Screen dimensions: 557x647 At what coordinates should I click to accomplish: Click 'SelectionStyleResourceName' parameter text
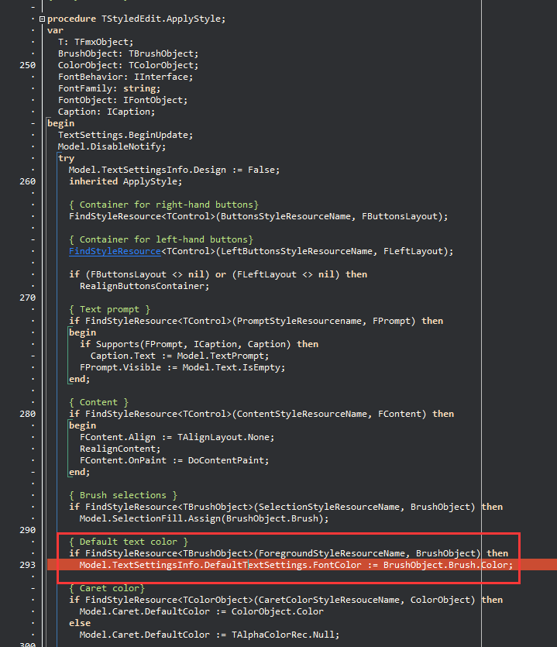click(x=329, y=507)
